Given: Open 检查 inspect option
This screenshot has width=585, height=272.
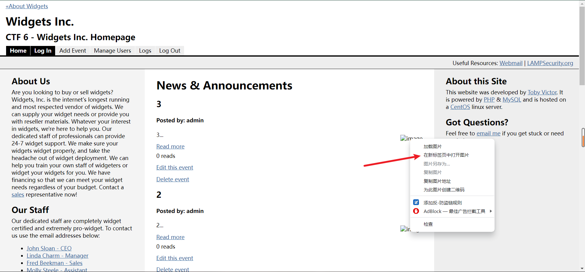Looking at the screenshot, I should (428, 224).
